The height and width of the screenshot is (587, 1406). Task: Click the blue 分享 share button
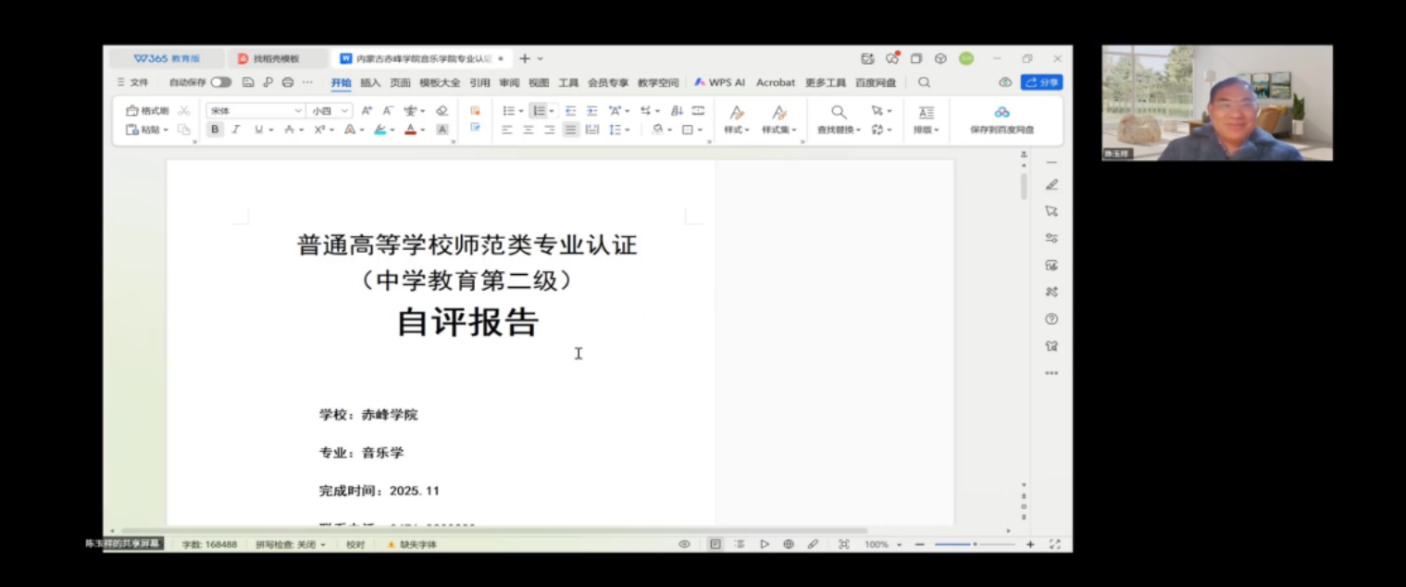coord(1041,82)
